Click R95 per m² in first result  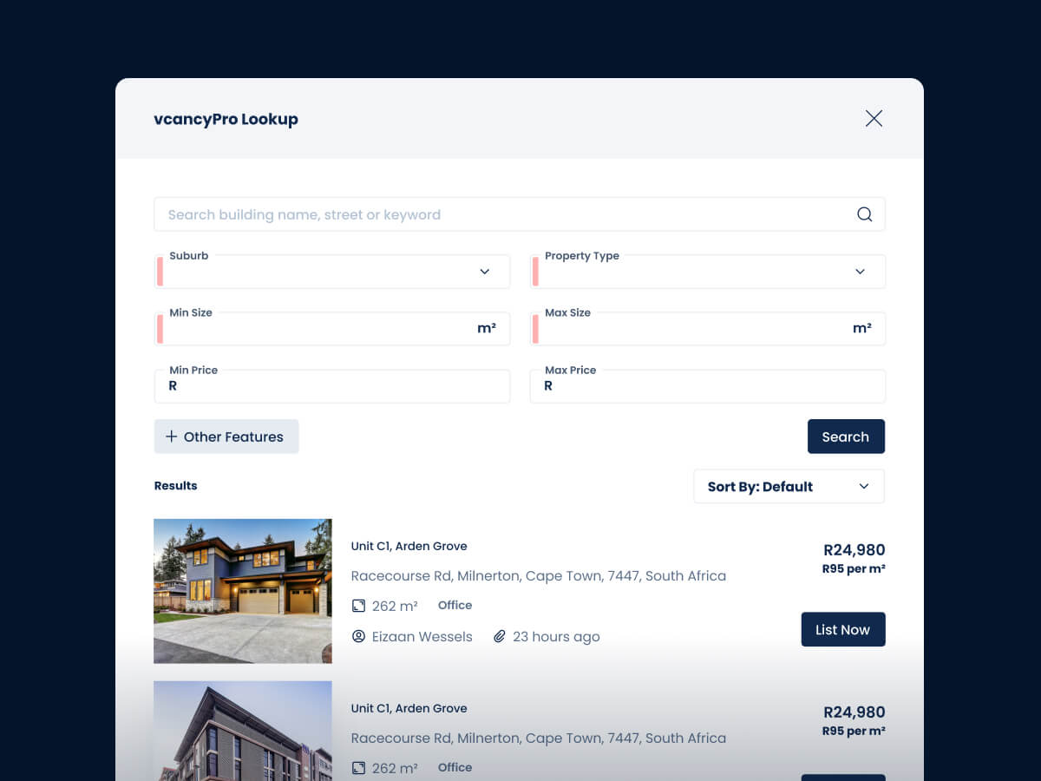click(x=854, y=569)
